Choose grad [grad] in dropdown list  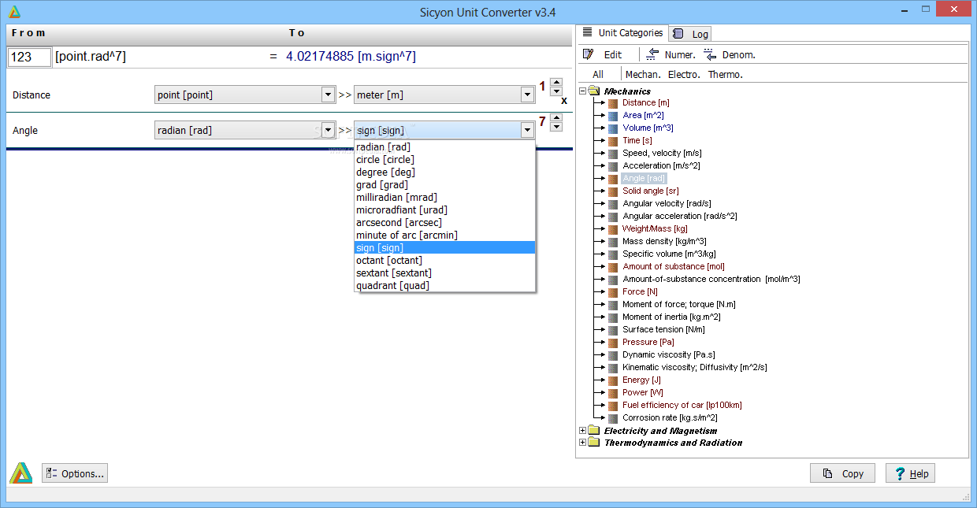coord(445,184)
